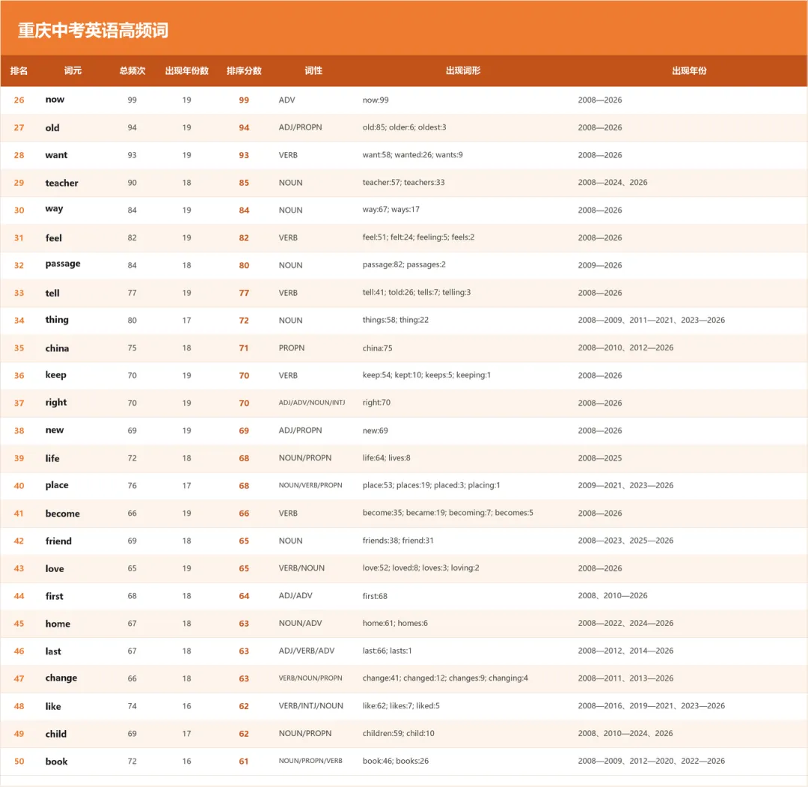Click the years "2008—2025" in the life row
Image resolution: width=808 pixels, height=787 pixels.
point(600,458)
